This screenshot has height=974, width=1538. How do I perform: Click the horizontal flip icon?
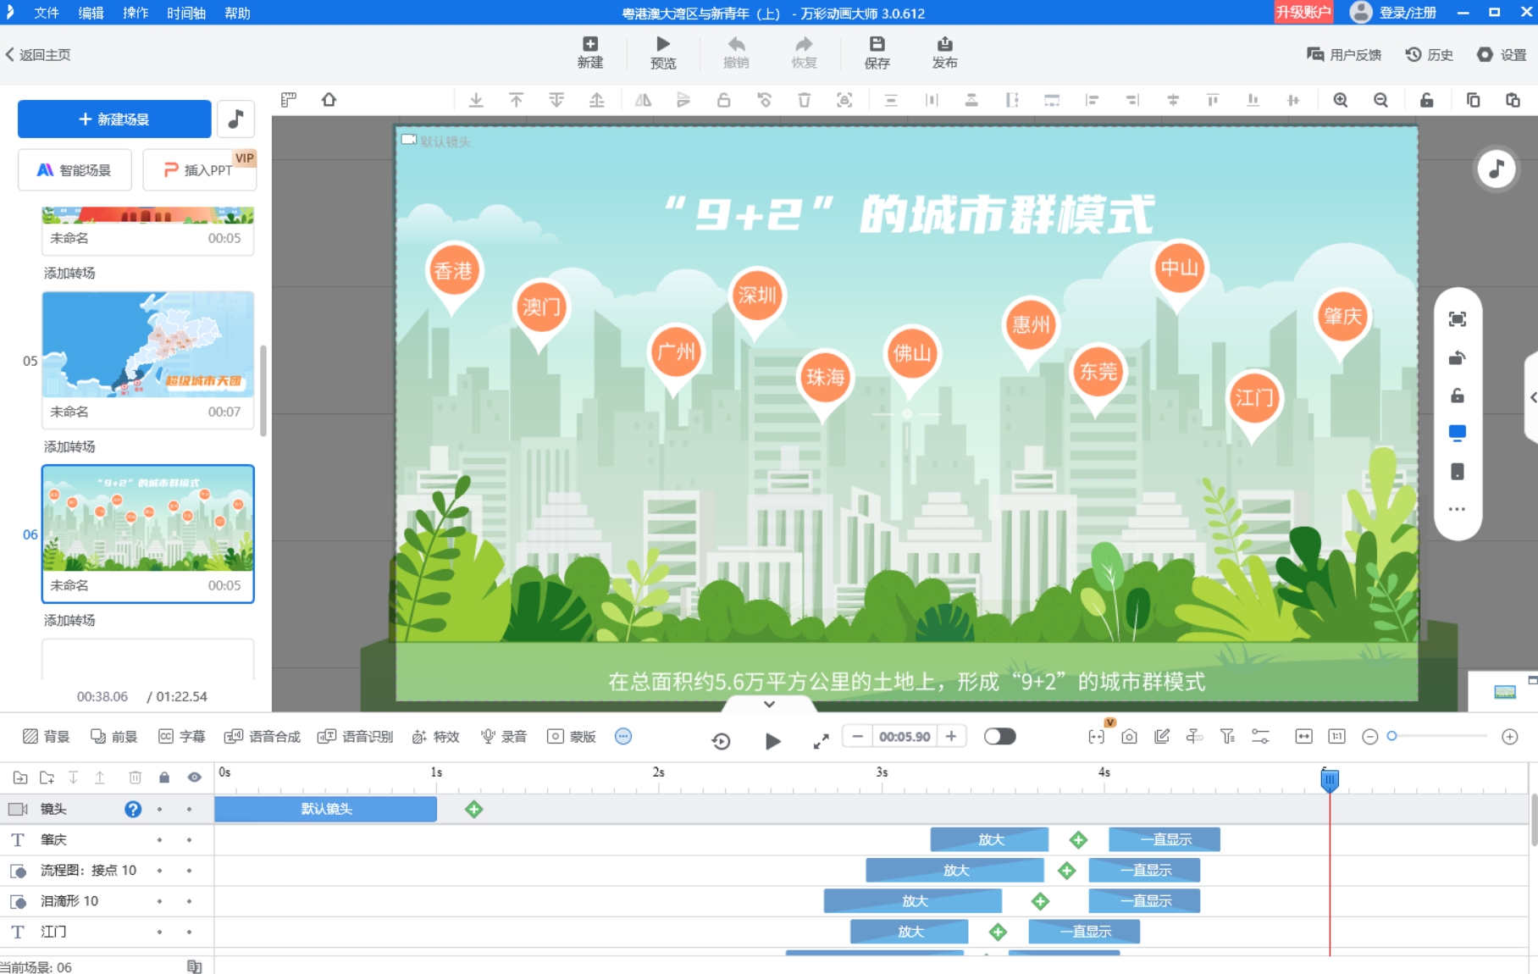(643, 100)
